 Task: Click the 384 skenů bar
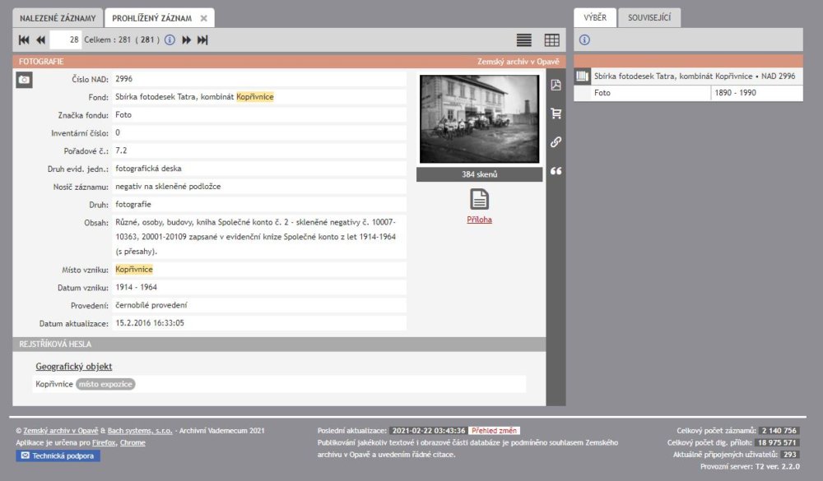pyautogui.click(x=479, y=174)
